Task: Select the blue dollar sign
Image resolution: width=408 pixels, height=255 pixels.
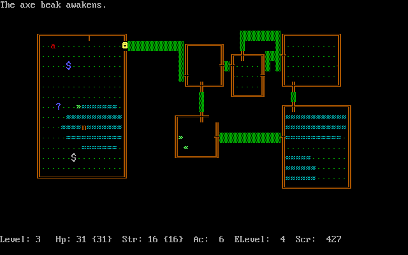Action: point(68,66)
